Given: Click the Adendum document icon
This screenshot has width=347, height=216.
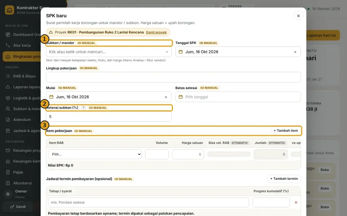Looking at the screenshot, I should 8,119.
